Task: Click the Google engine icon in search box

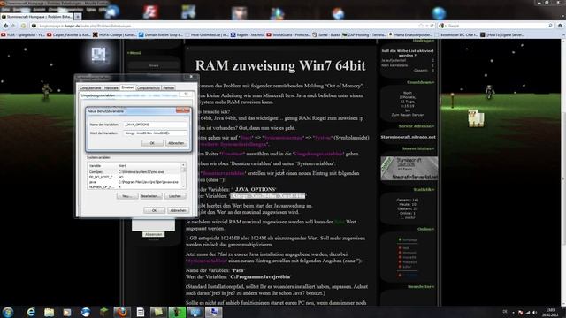Action: 441,26
